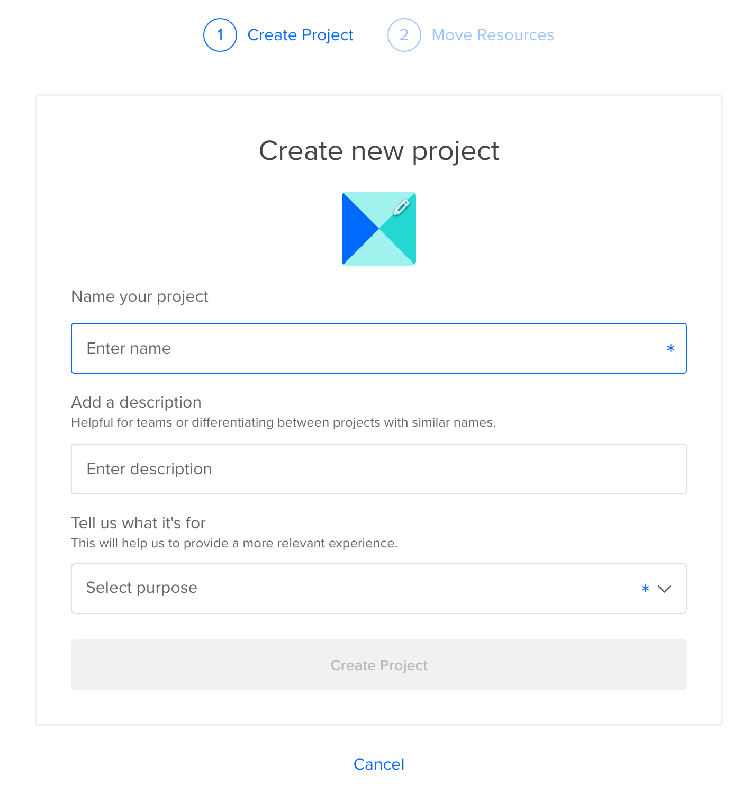Screen dimensions: 741x794
Task: Focus the Enter description input field
Action: point(379,469)
